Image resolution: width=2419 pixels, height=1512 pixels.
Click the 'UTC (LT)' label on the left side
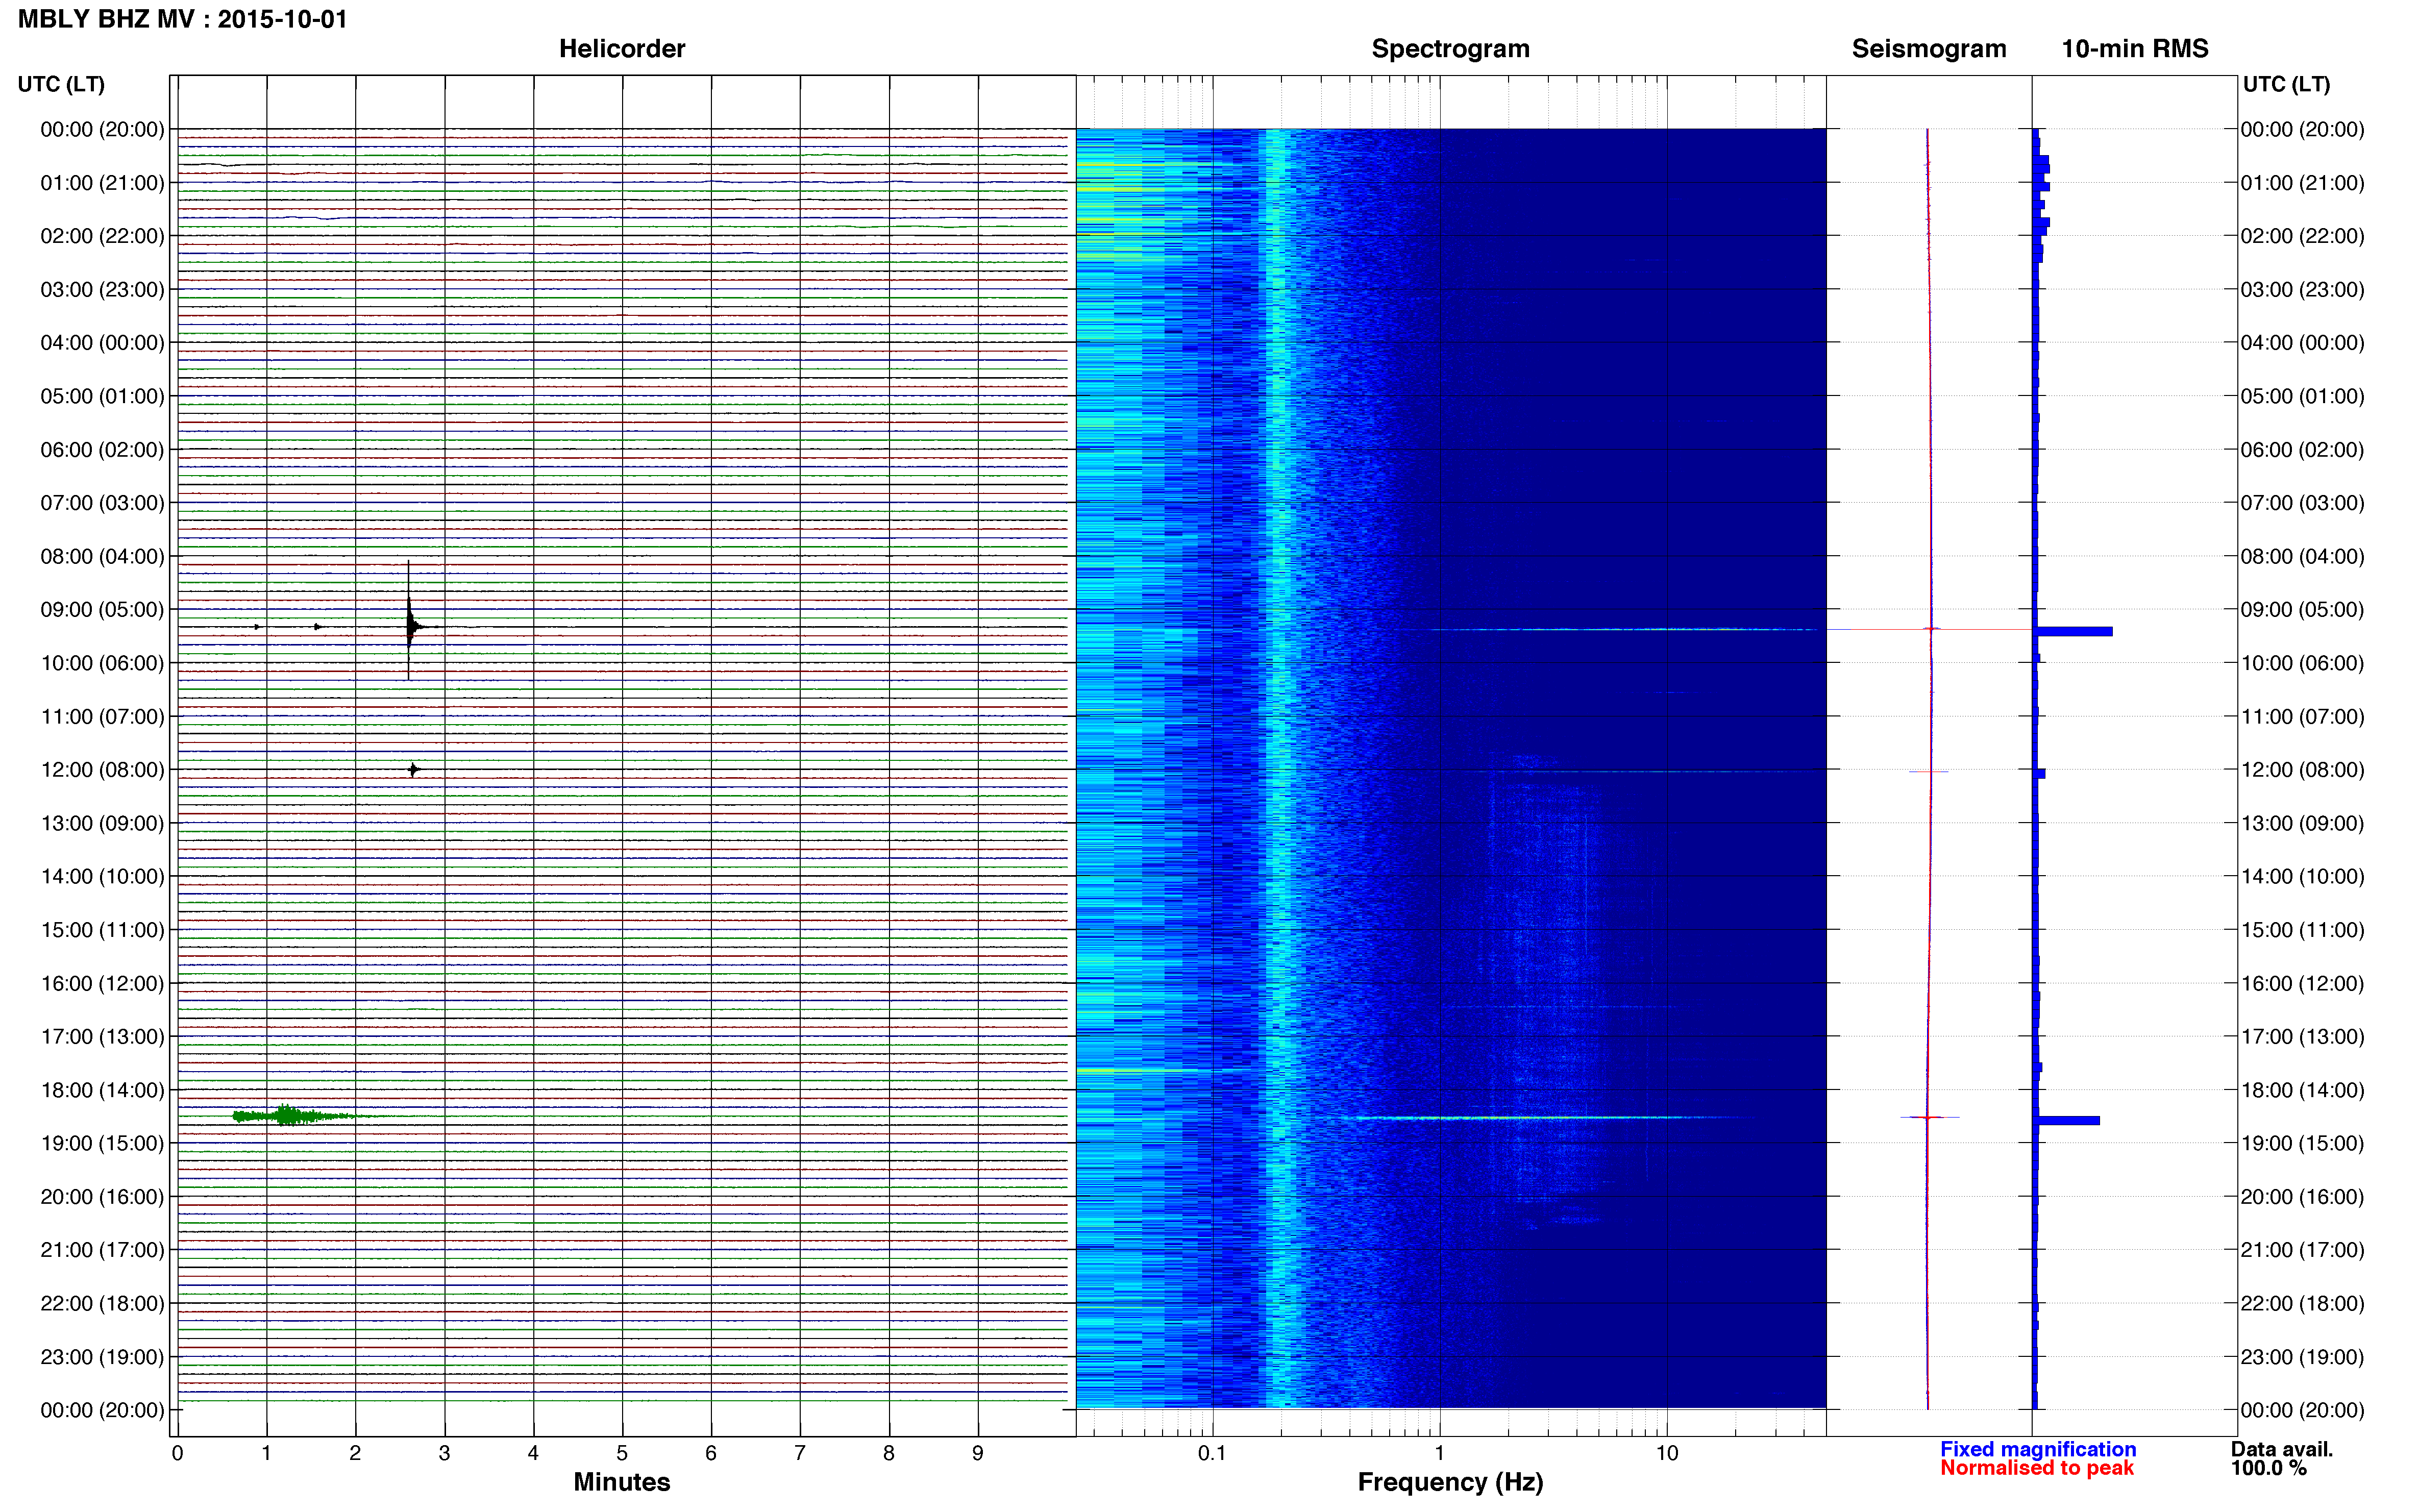[61, 84]
